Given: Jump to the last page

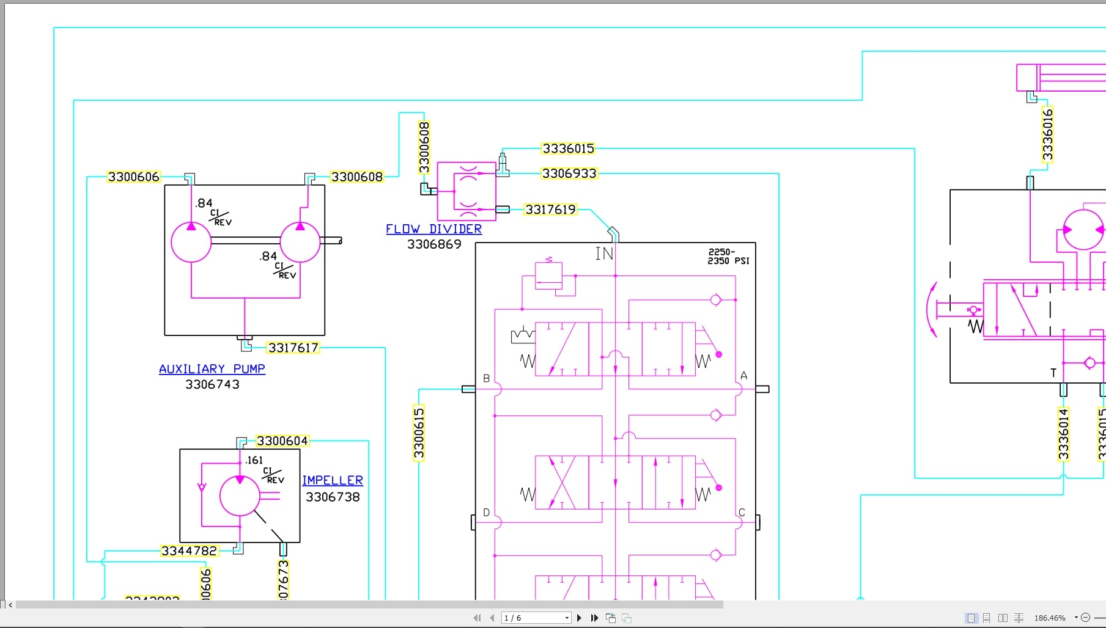Looking at the screenshot, I should [594, 618].
